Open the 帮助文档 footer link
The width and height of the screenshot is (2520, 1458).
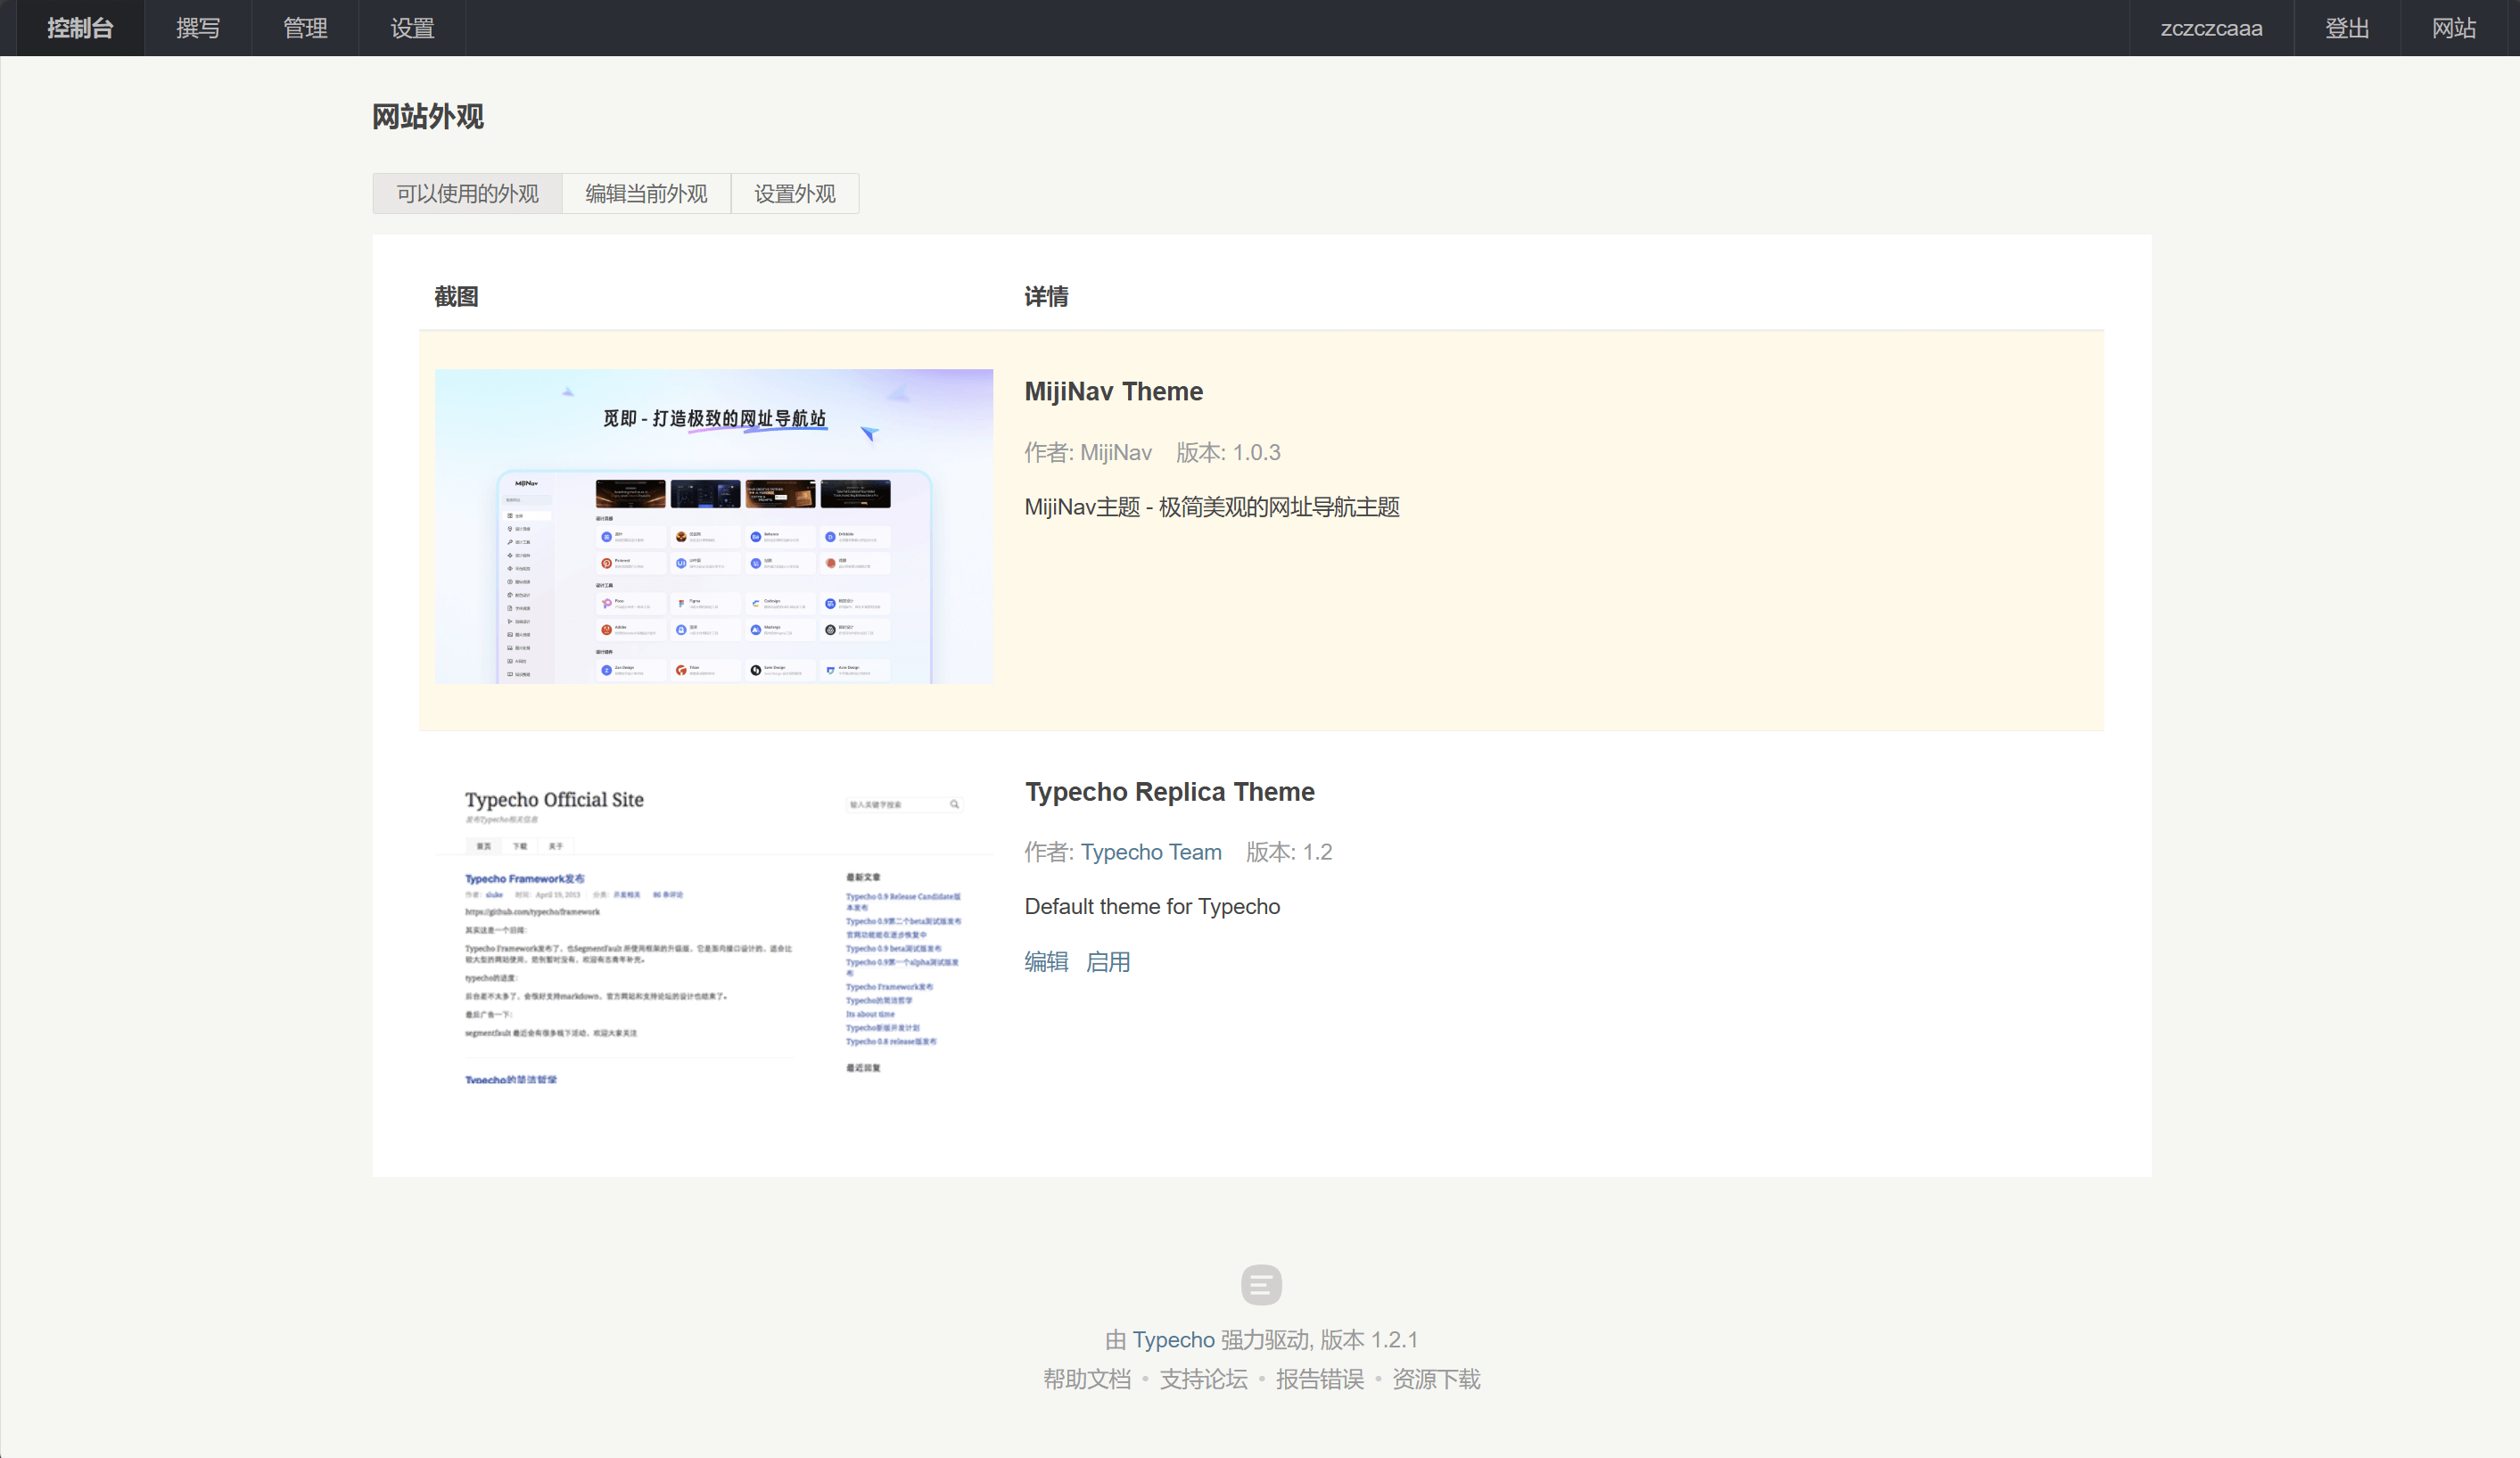pyautogui.click(x=1087, y=1379)
